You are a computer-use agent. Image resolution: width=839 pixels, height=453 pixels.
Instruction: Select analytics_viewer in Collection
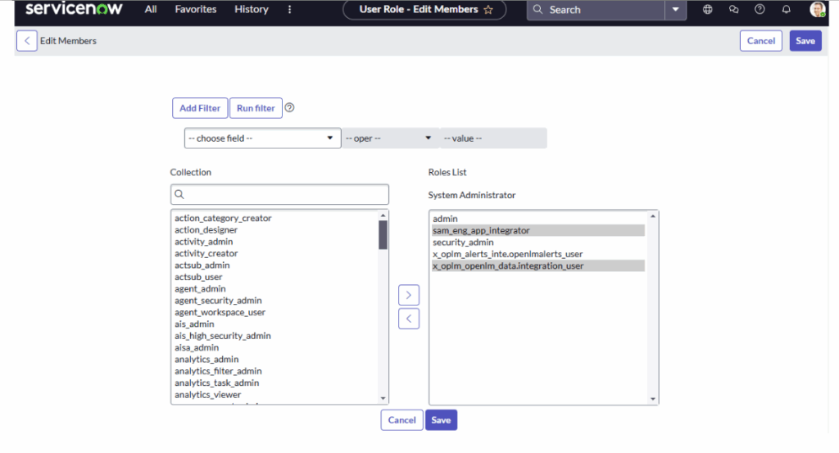pos(207,395)
